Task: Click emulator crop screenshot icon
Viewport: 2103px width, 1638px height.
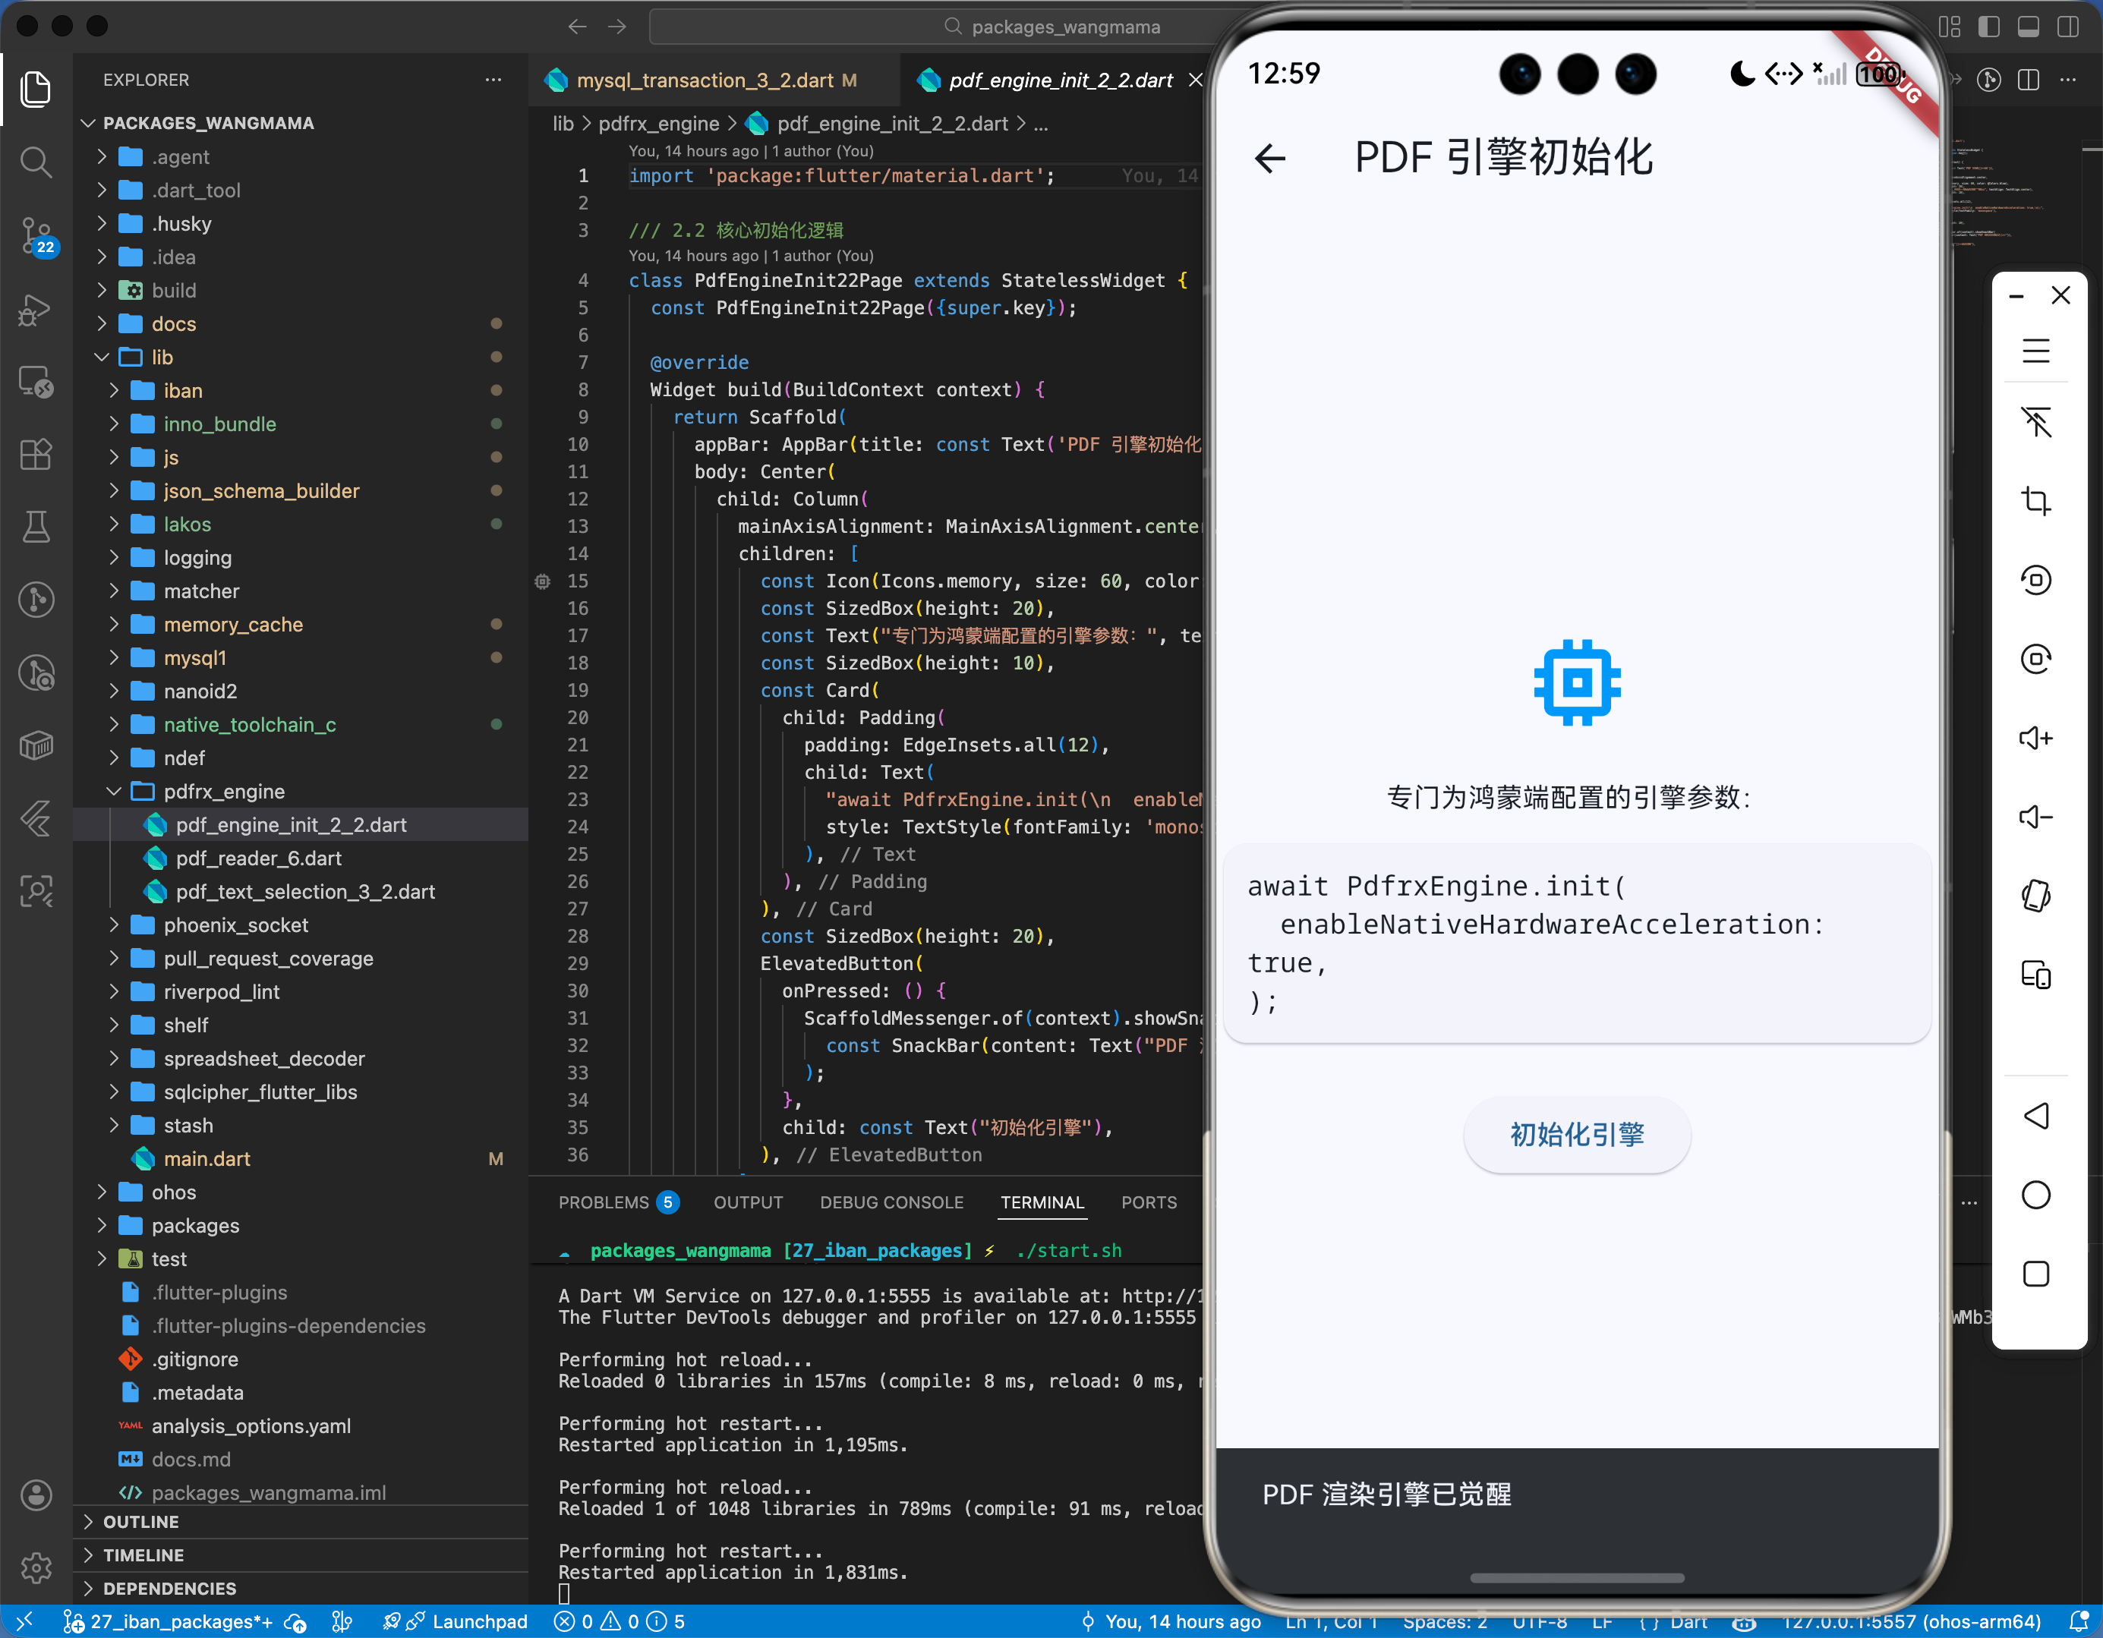Action: coord(2035,502)
